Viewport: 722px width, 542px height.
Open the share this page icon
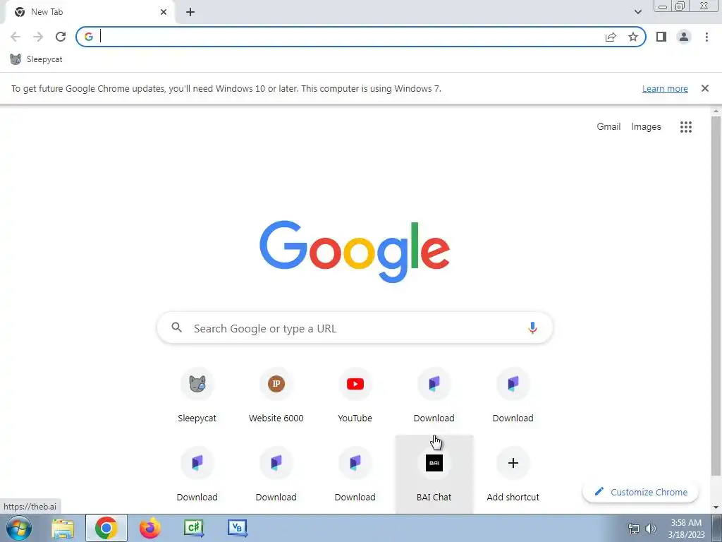(611, 37)
